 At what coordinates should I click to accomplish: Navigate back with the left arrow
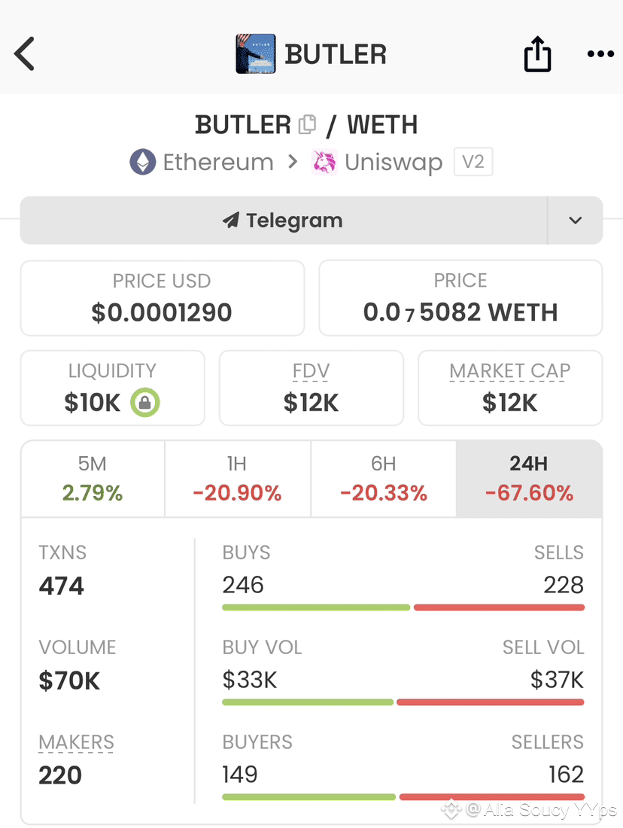coord(25,53)
